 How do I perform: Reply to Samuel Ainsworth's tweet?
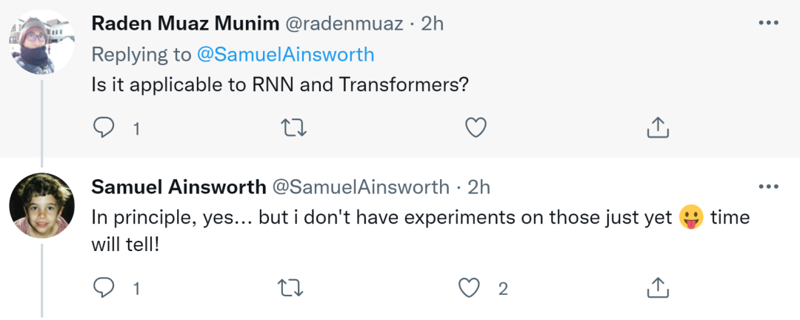104,288
